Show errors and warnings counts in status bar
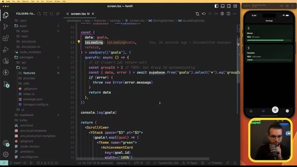Screen dimensions: 297x167 [47, 163]
